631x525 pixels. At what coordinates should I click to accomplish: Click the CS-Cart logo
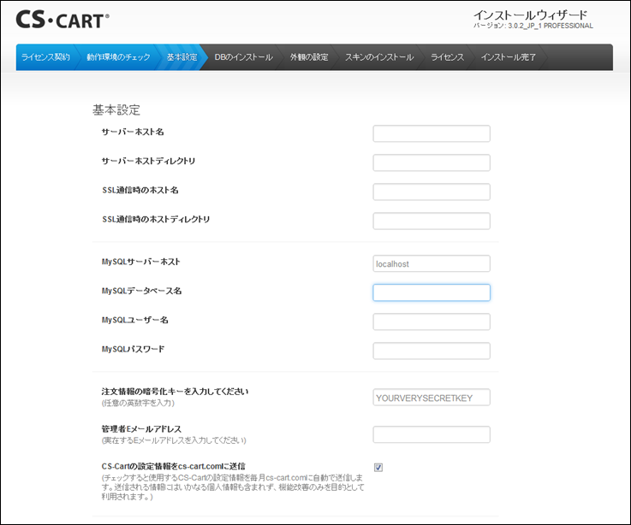63,21
